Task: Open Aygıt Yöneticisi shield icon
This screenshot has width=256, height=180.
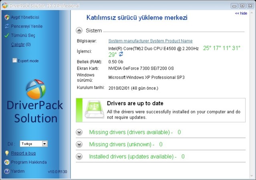Action: 7,17
